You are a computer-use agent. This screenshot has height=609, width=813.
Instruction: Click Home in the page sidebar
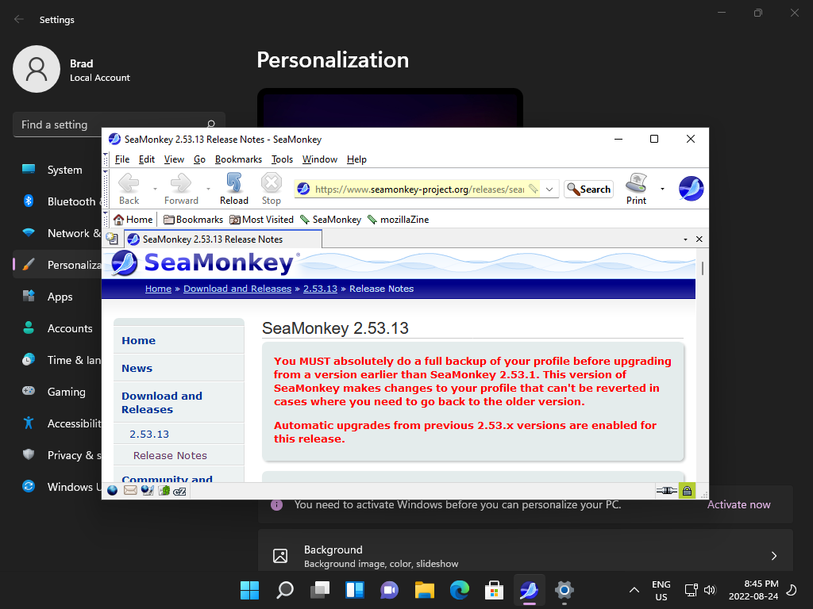click(x=138, y=341)
